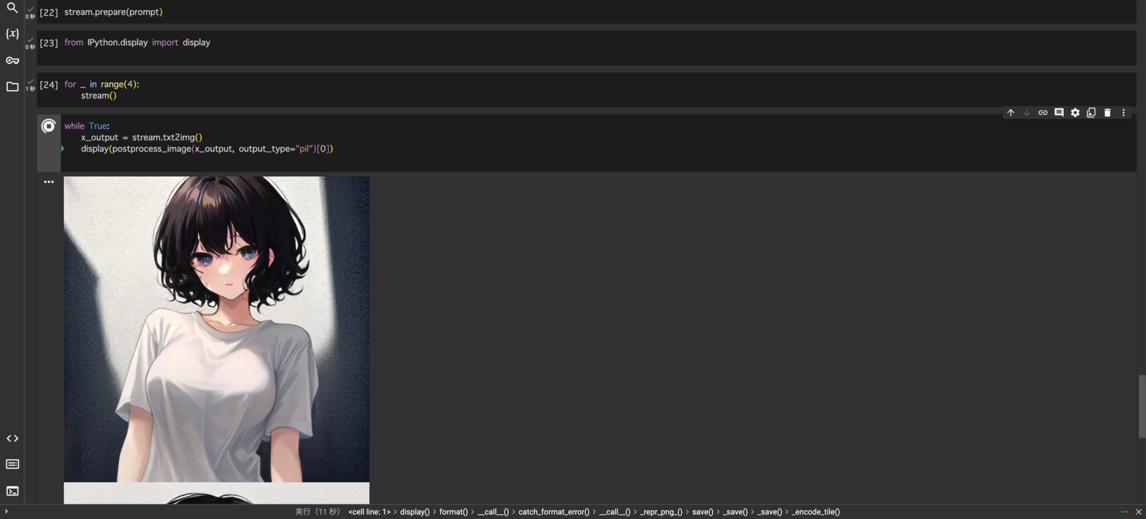Open the cell settings gear
The image size is (1146, 519).
click(1074, 113)
